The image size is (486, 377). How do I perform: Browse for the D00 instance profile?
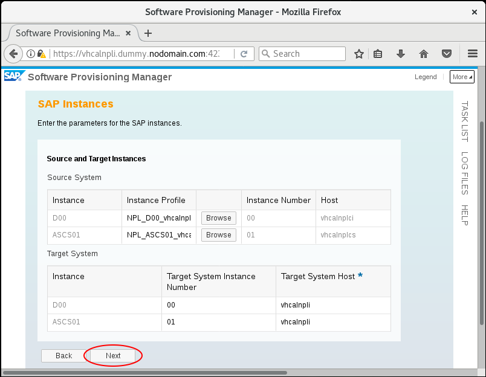point(218,218)
